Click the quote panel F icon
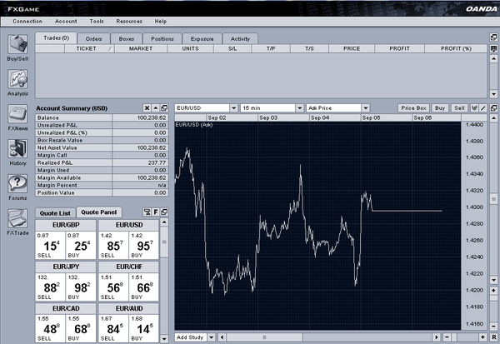 (x=156, y=212)
